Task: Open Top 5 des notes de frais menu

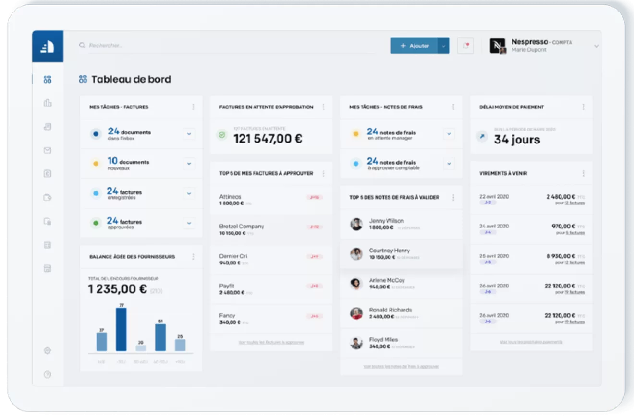Action: 453,197
